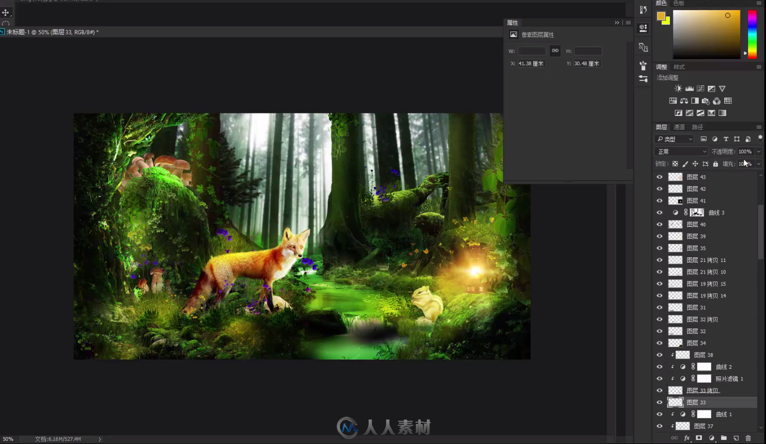766x444 pixels.
Task: Hide the 照片滤镜 1 layer
Action: tap(660, 378)
